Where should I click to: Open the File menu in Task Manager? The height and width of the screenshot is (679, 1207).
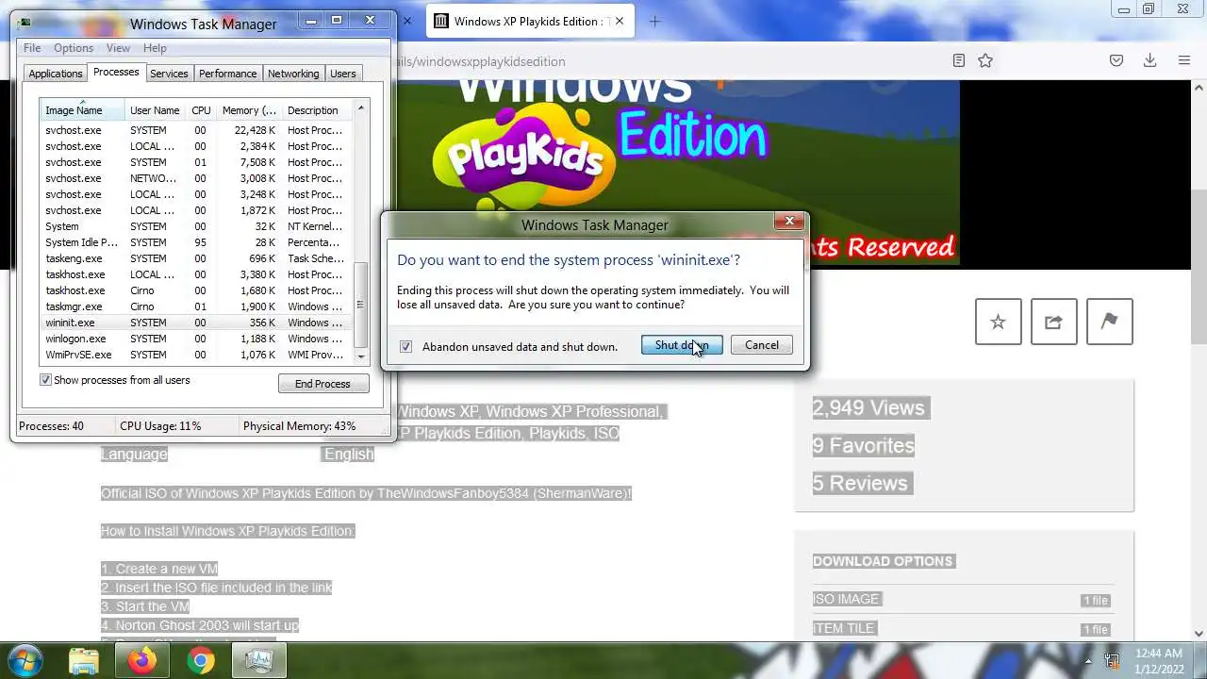pyautogui.click(x=32, y=48)
